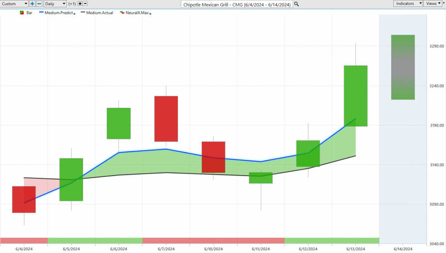Click the 6/14/2024 predicted range bar
Image resolution: width=446 pixels, height=253 pixels.
(402, 67)
